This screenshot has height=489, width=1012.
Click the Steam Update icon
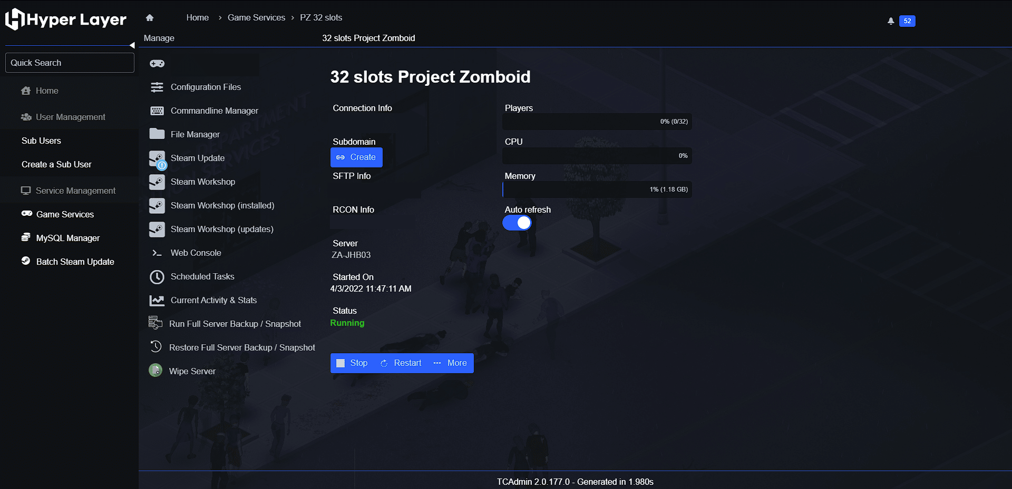[x=157, y=158]
